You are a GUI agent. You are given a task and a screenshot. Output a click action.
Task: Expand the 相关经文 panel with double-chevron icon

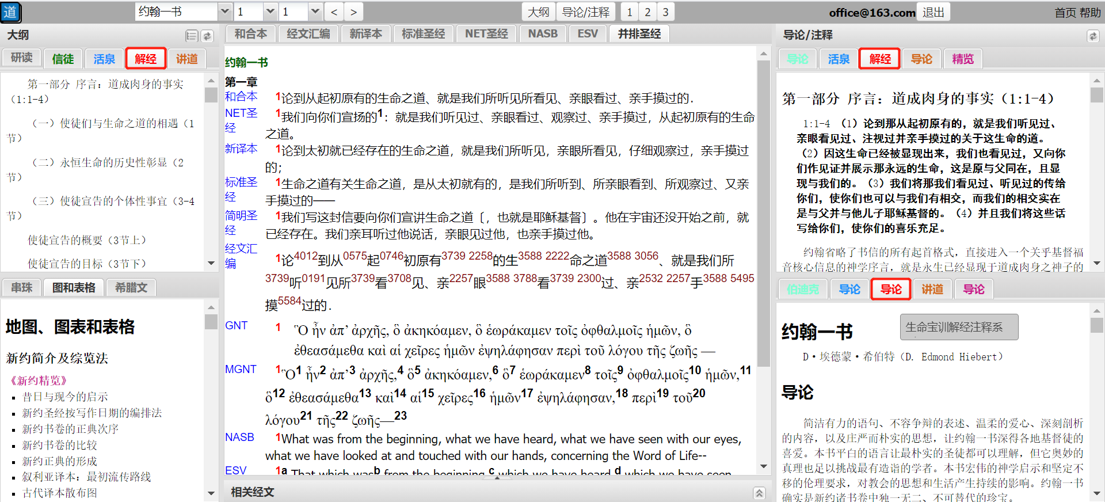759,493
